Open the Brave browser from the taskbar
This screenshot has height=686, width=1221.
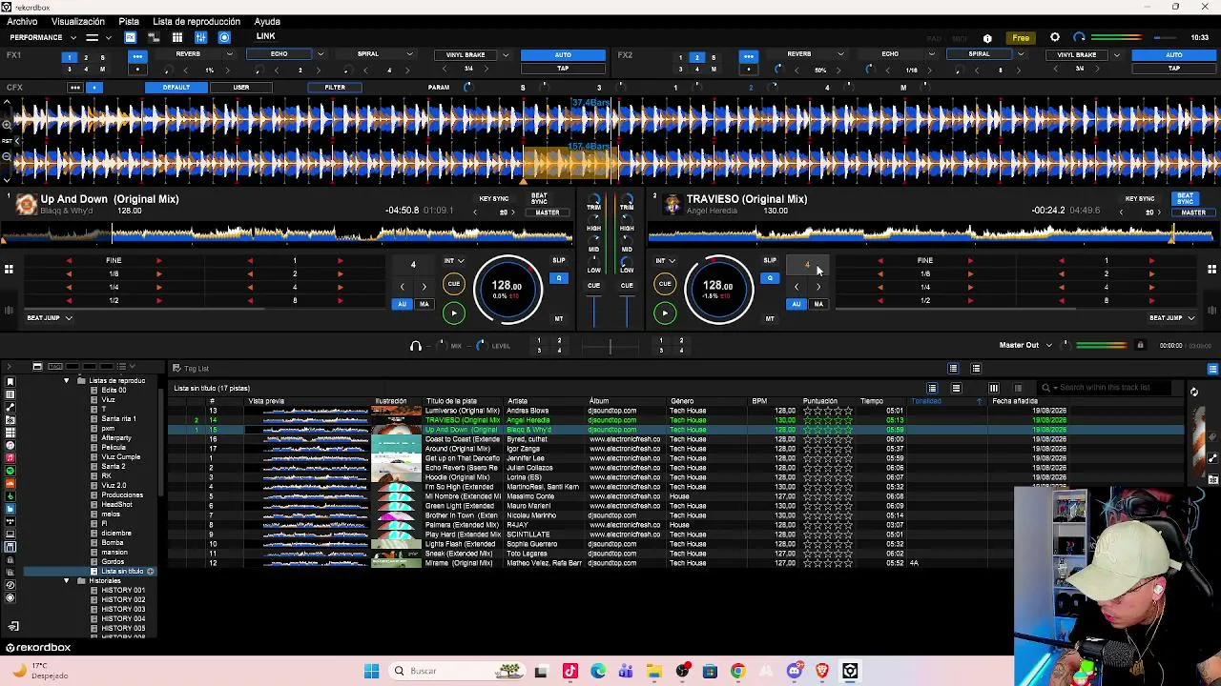pyautogui.click(x=821, y=671)
